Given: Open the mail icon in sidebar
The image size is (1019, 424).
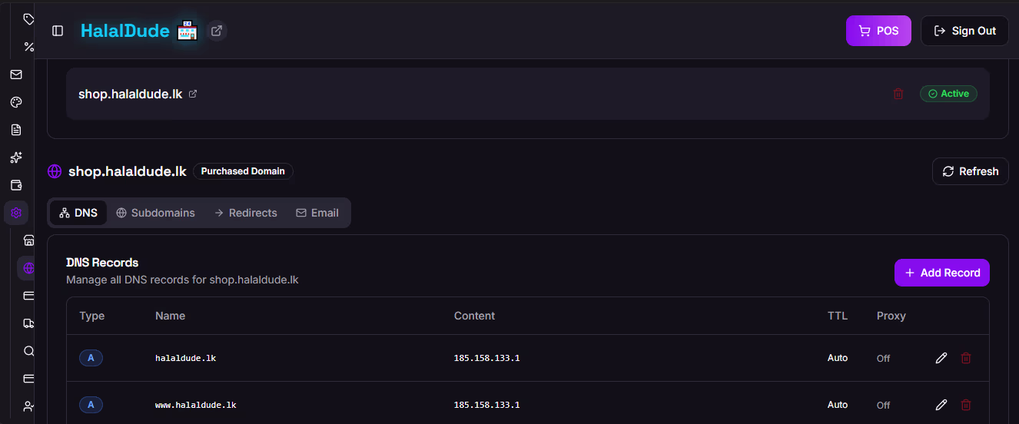Looking at the screenshot, I should click(16, 75).
